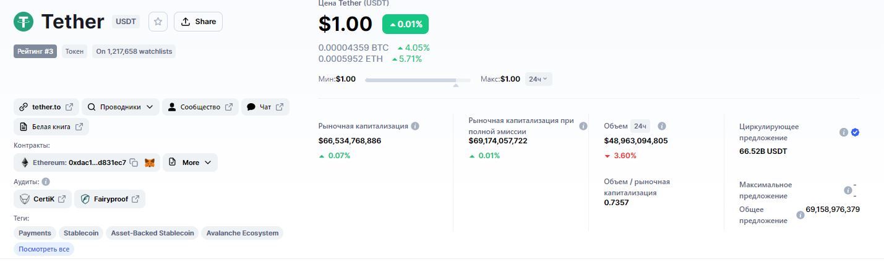Click Посмотреть все to view all tags
This screenshot has height=262, width=884.
[x=43, y=249]
